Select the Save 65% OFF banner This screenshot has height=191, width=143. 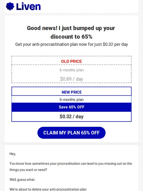(x=71, y=107)
